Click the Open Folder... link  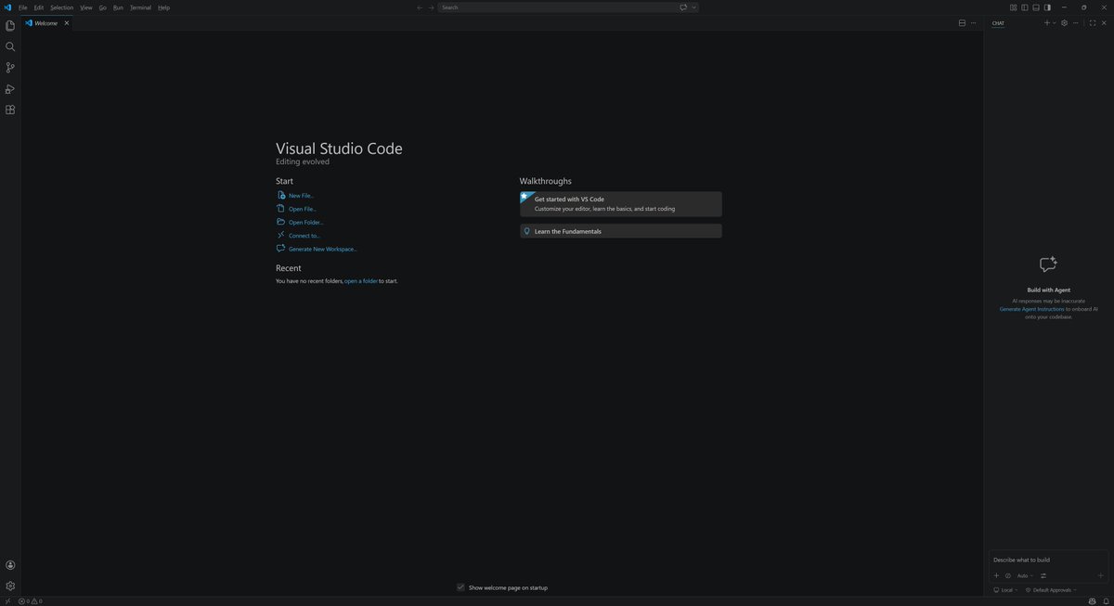tap(305, 223)
